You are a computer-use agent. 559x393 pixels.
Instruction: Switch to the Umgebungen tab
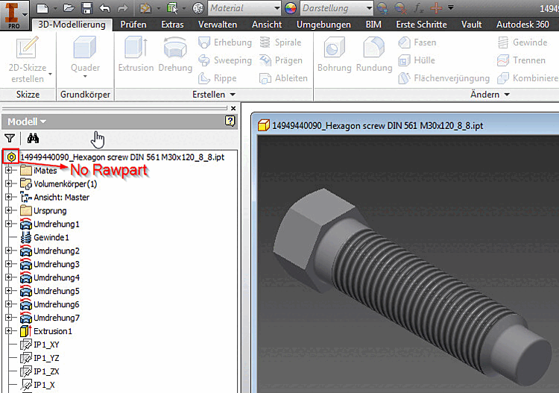tap(323, 25)
